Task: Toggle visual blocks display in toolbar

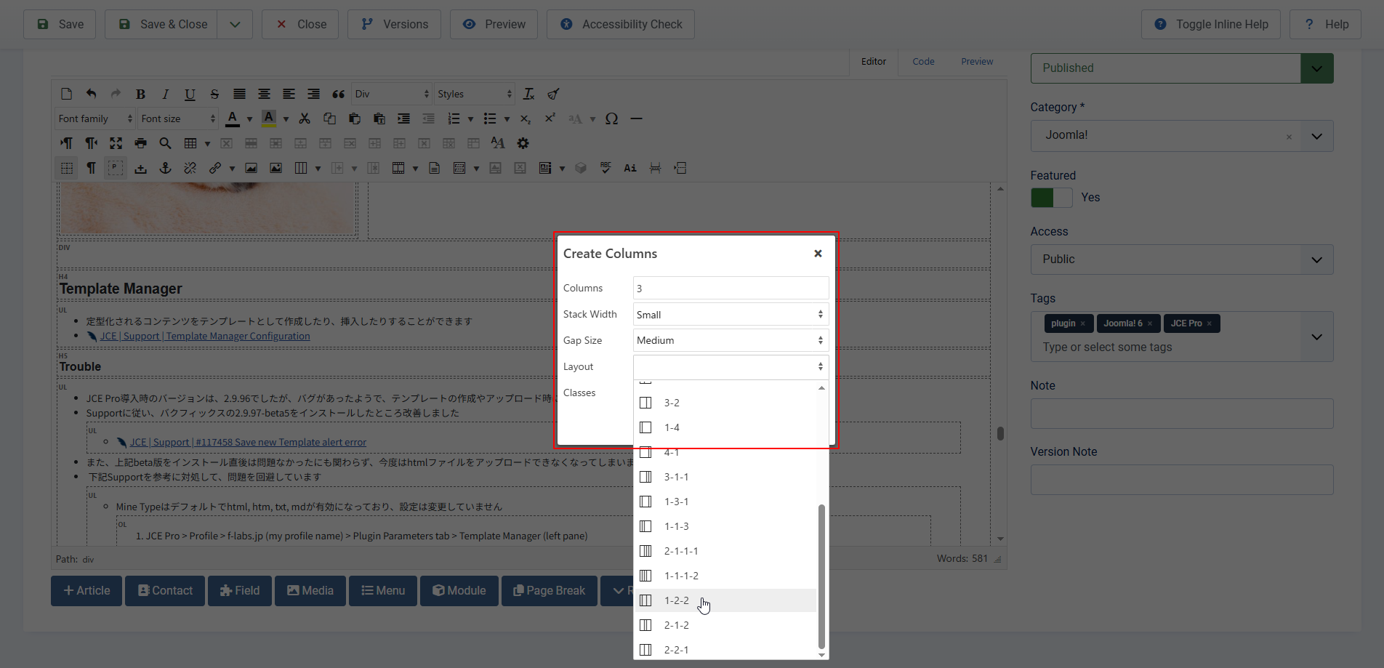Action: tap(66, 168)
